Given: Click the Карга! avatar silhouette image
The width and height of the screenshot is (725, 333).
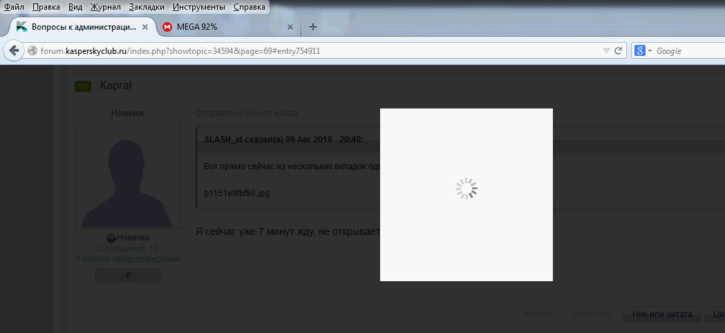Looking at the screenshot, I should [128, 175].
